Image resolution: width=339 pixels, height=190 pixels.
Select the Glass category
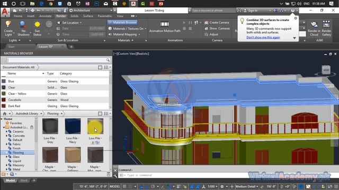point(16,157)
